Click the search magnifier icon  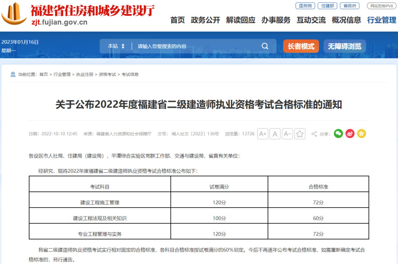point(265,46)
